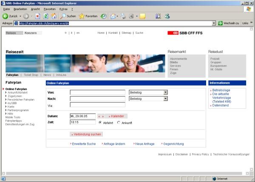Image resolution: width=255 pixels, height=182 pixels.
Task: Open Ankunft/Abfahrt in the sidebar
Action: pos(18,92)
